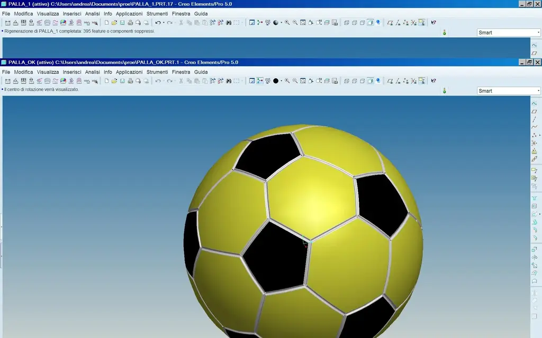Expand appearance gallery arrow in PALLA_1 toolbar
The image size is (542, 338).
coord(282,22)
